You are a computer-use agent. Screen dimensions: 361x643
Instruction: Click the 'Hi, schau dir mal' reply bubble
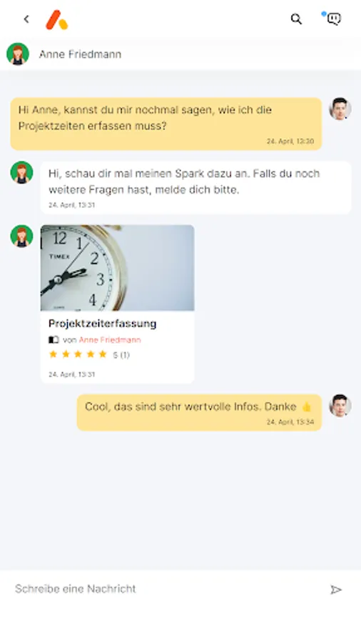click(x=195, y=187)
